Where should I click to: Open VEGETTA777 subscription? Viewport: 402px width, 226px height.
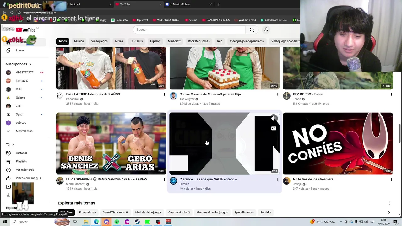click(x=24, y=73)
